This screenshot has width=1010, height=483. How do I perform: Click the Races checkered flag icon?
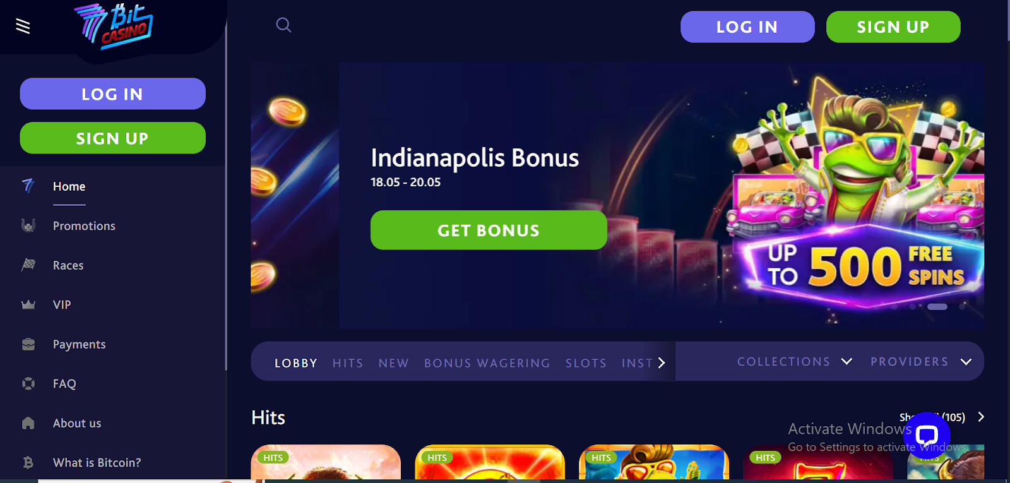tap(28, 265)
